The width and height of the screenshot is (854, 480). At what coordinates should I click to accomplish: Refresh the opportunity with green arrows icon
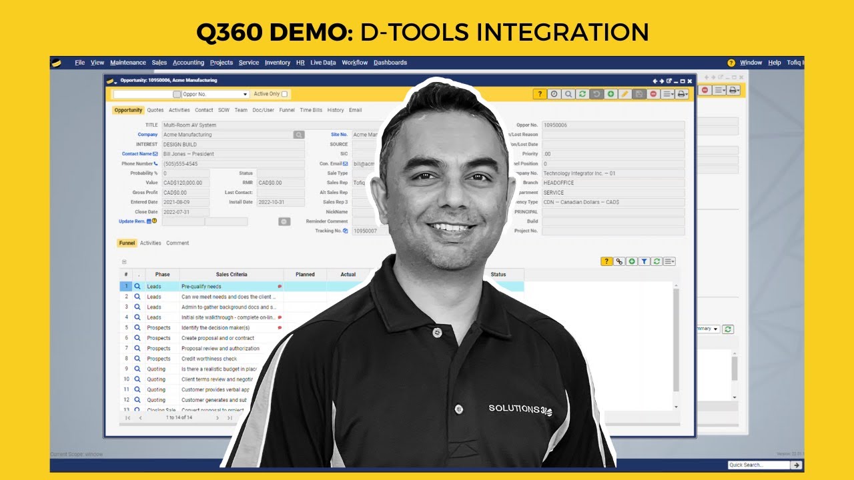click(x=582, y=94)
